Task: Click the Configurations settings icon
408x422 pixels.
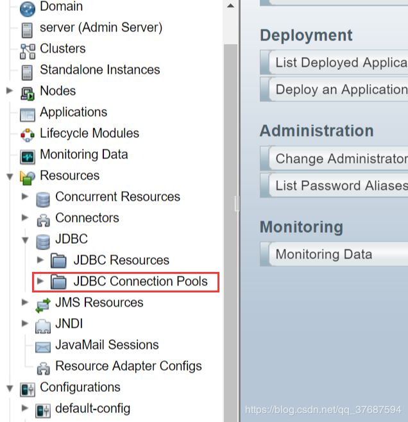Action: pyautogui.click(x=27, y=390)
